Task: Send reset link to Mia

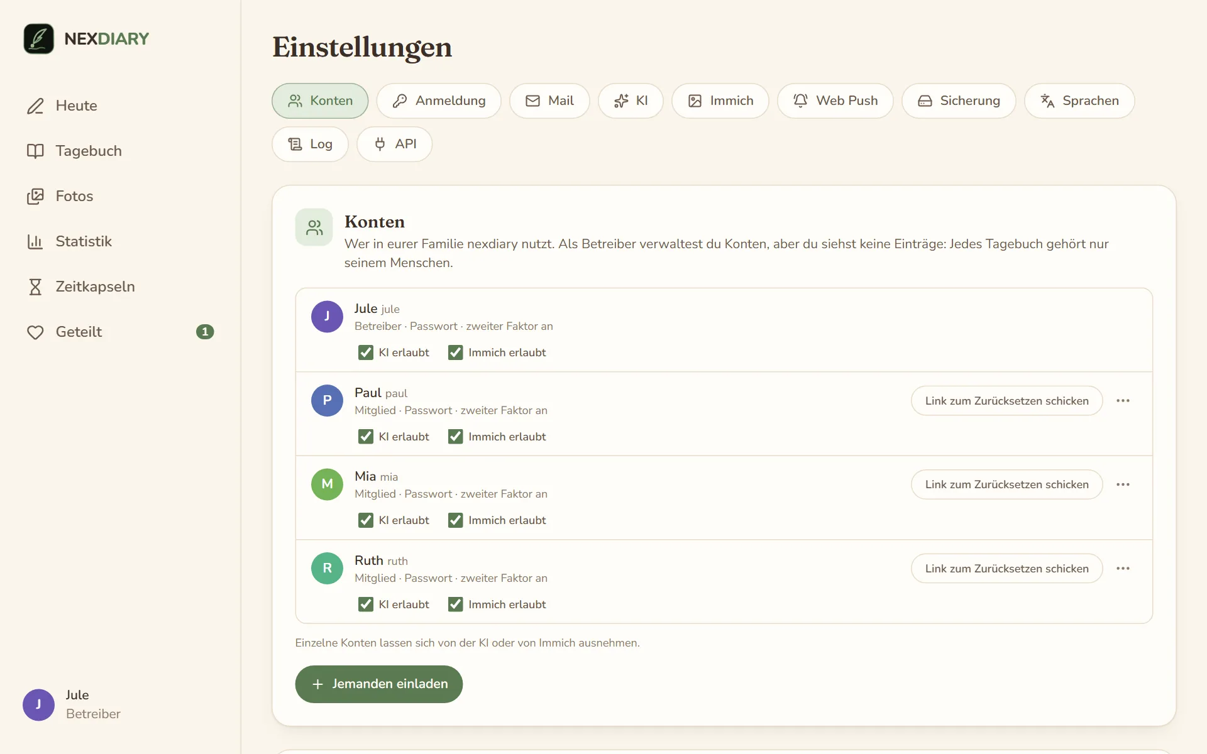Action: (x=1006, y=484)
